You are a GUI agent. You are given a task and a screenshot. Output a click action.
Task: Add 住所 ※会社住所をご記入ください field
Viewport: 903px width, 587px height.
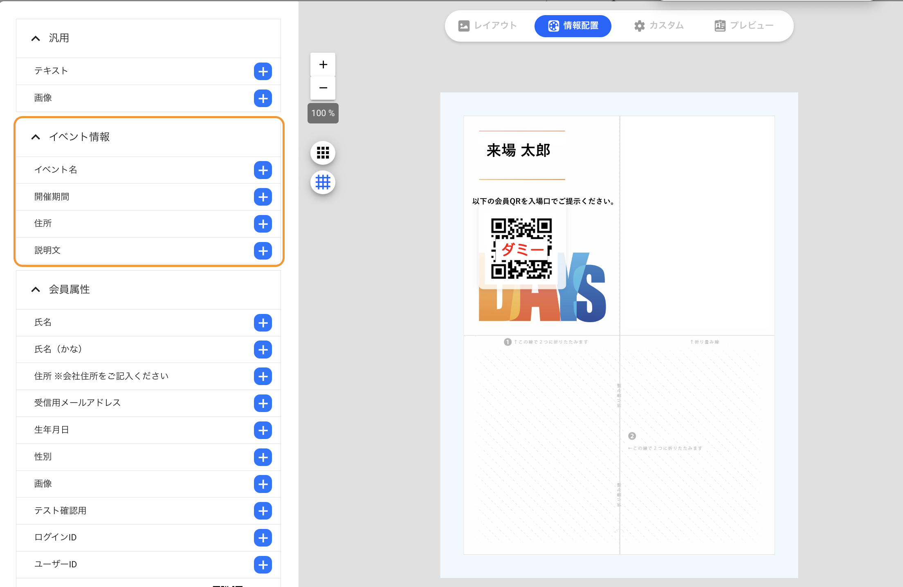click(x=263, y=376)
